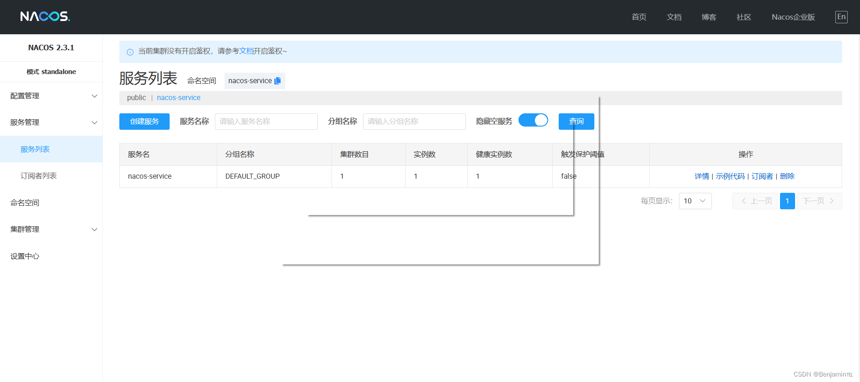Switch to the public namespace tab
This screenshot has height=382, width=860.
(x=137, y=98)
